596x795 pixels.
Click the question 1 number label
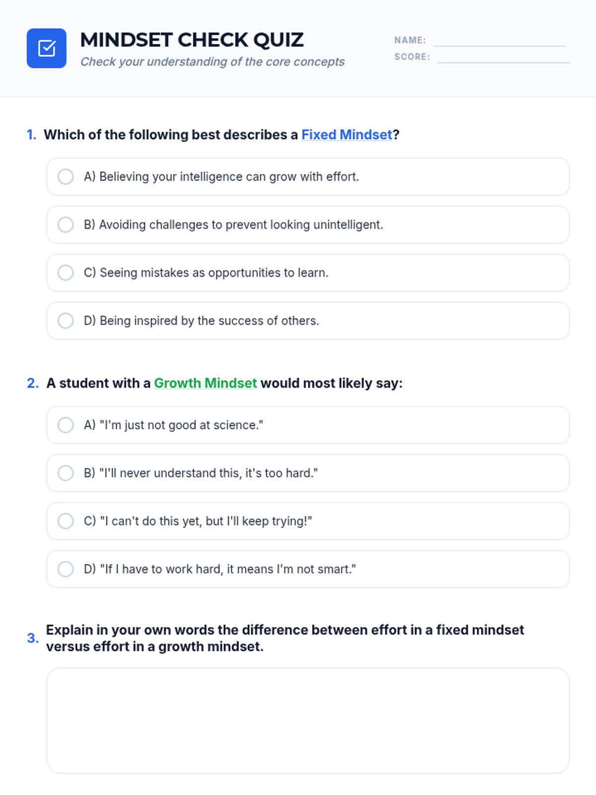click(x=31, y=135)
